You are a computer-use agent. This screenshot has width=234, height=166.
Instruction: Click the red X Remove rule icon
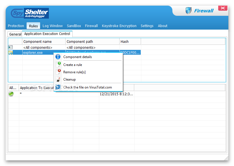pyautogui.click(x=58, y=72)
